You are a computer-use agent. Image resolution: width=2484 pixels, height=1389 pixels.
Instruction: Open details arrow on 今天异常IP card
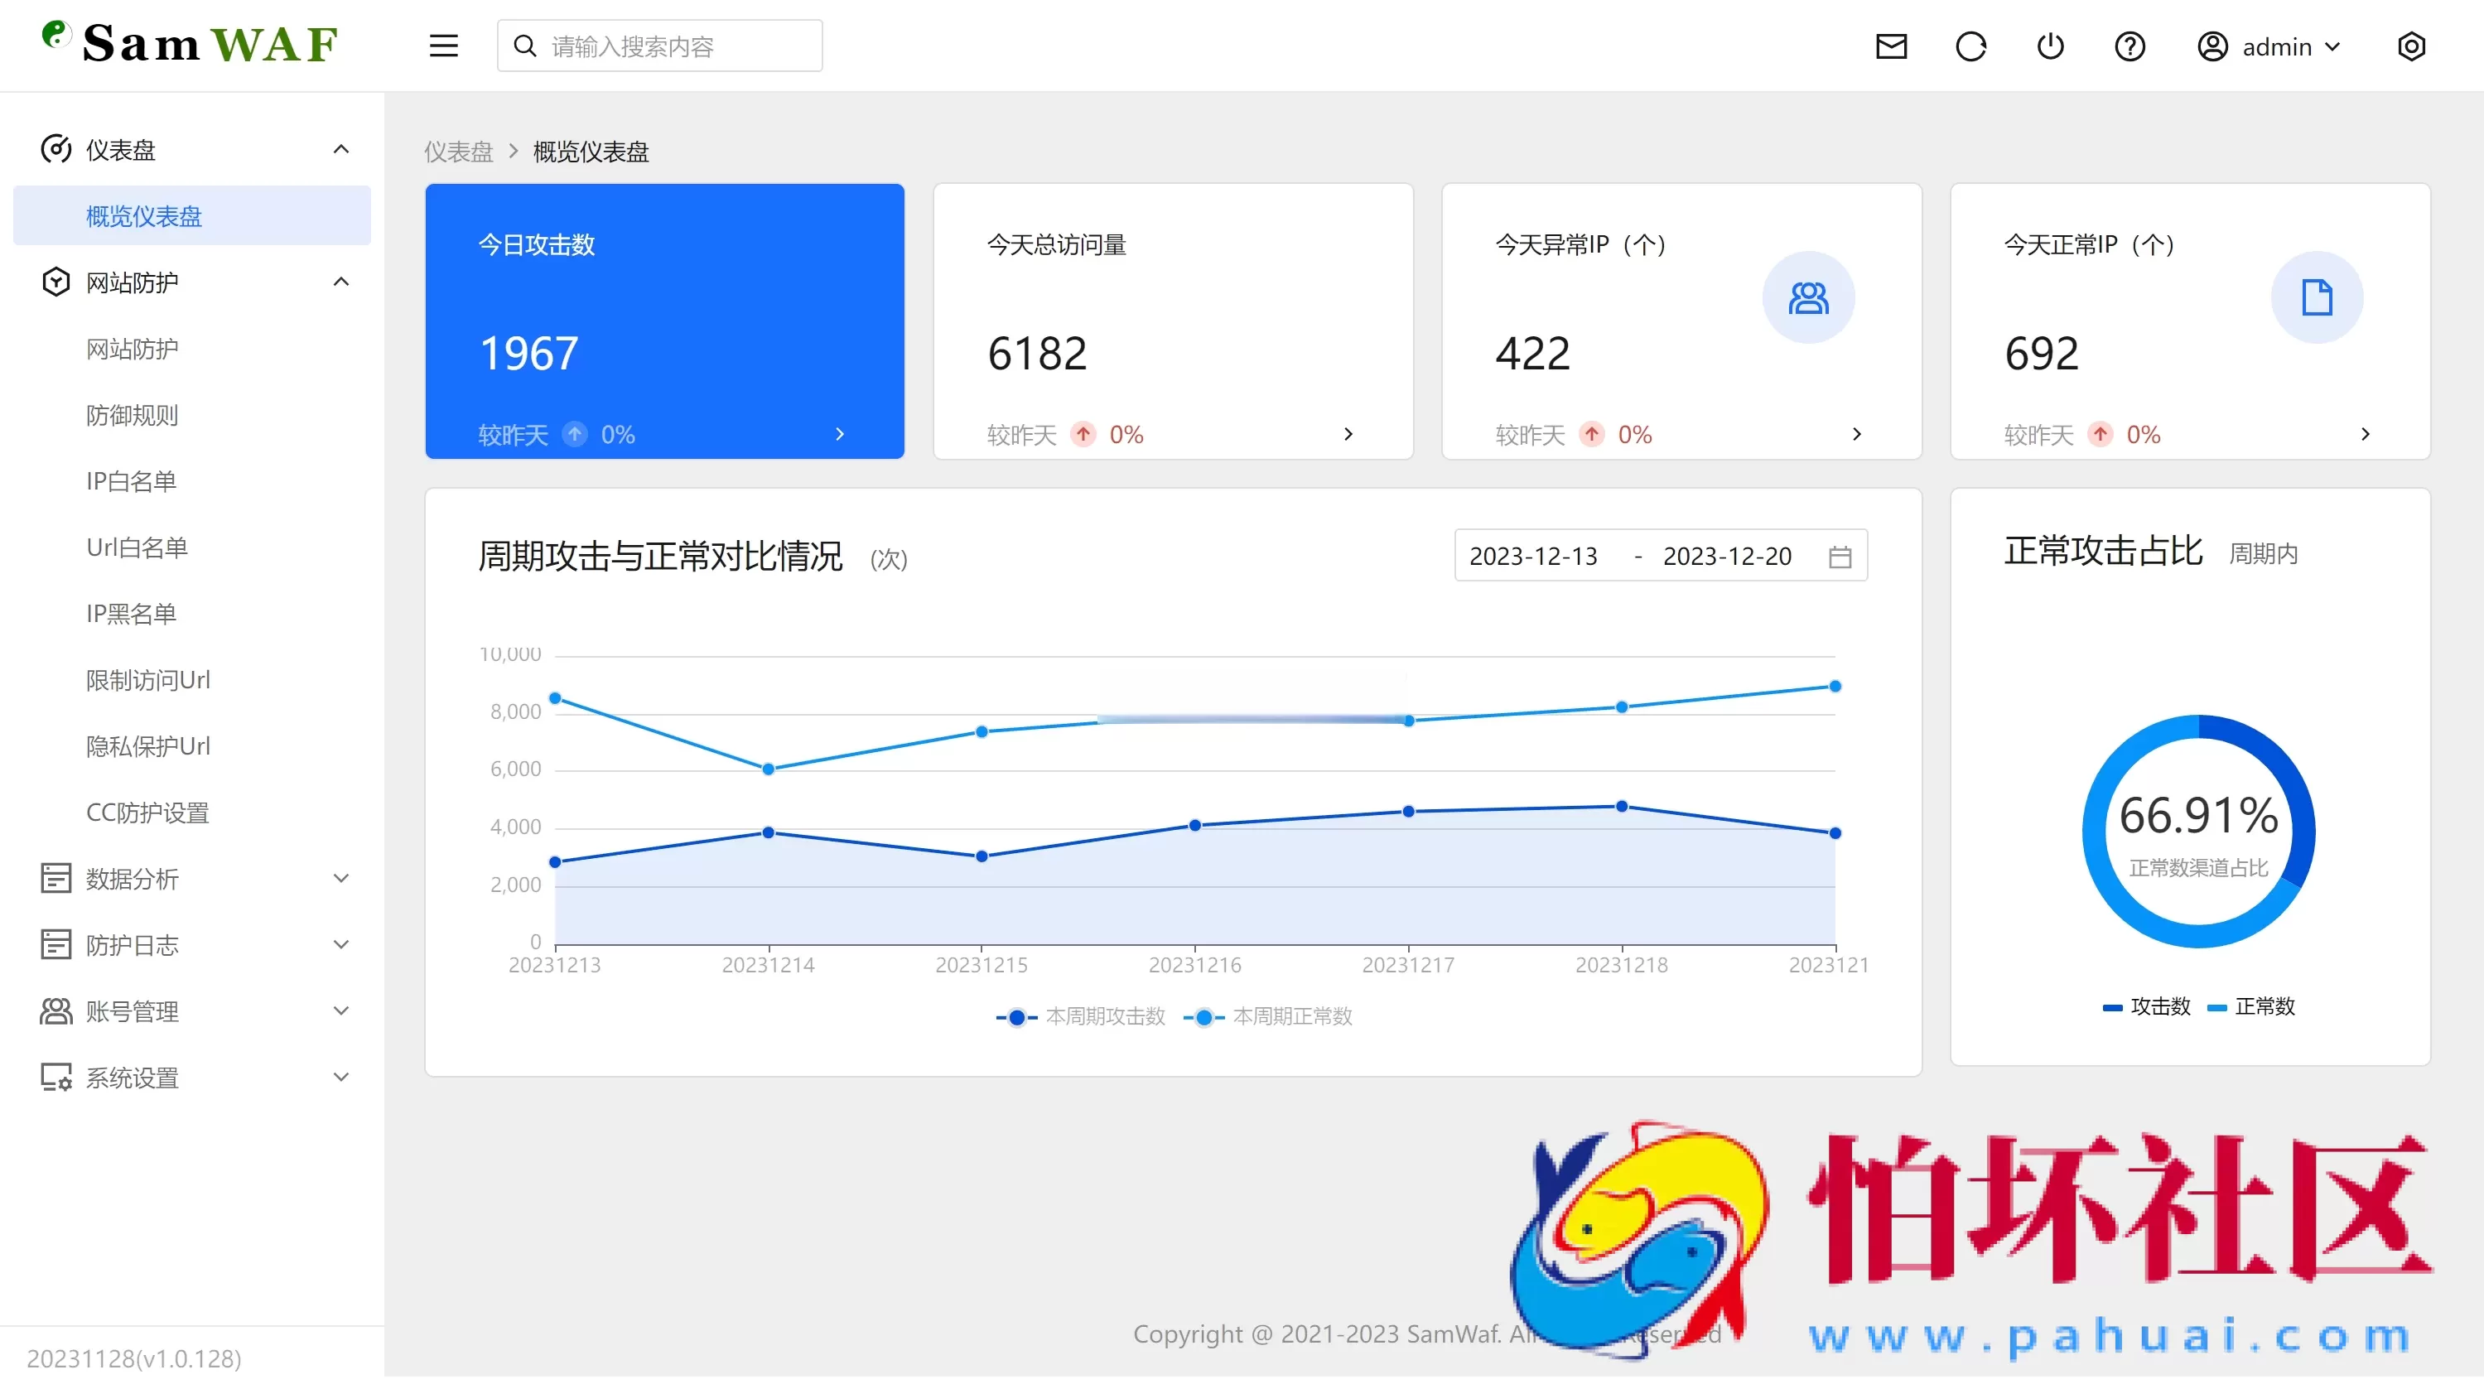1857,434
